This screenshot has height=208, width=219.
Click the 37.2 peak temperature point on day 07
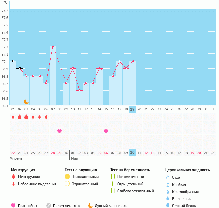tap(53, 46)
